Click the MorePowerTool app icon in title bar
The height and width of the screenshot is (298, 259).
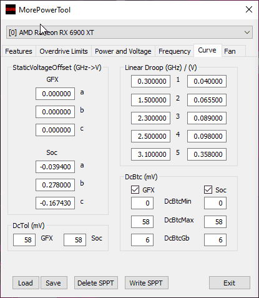click(x=11, y=9)
